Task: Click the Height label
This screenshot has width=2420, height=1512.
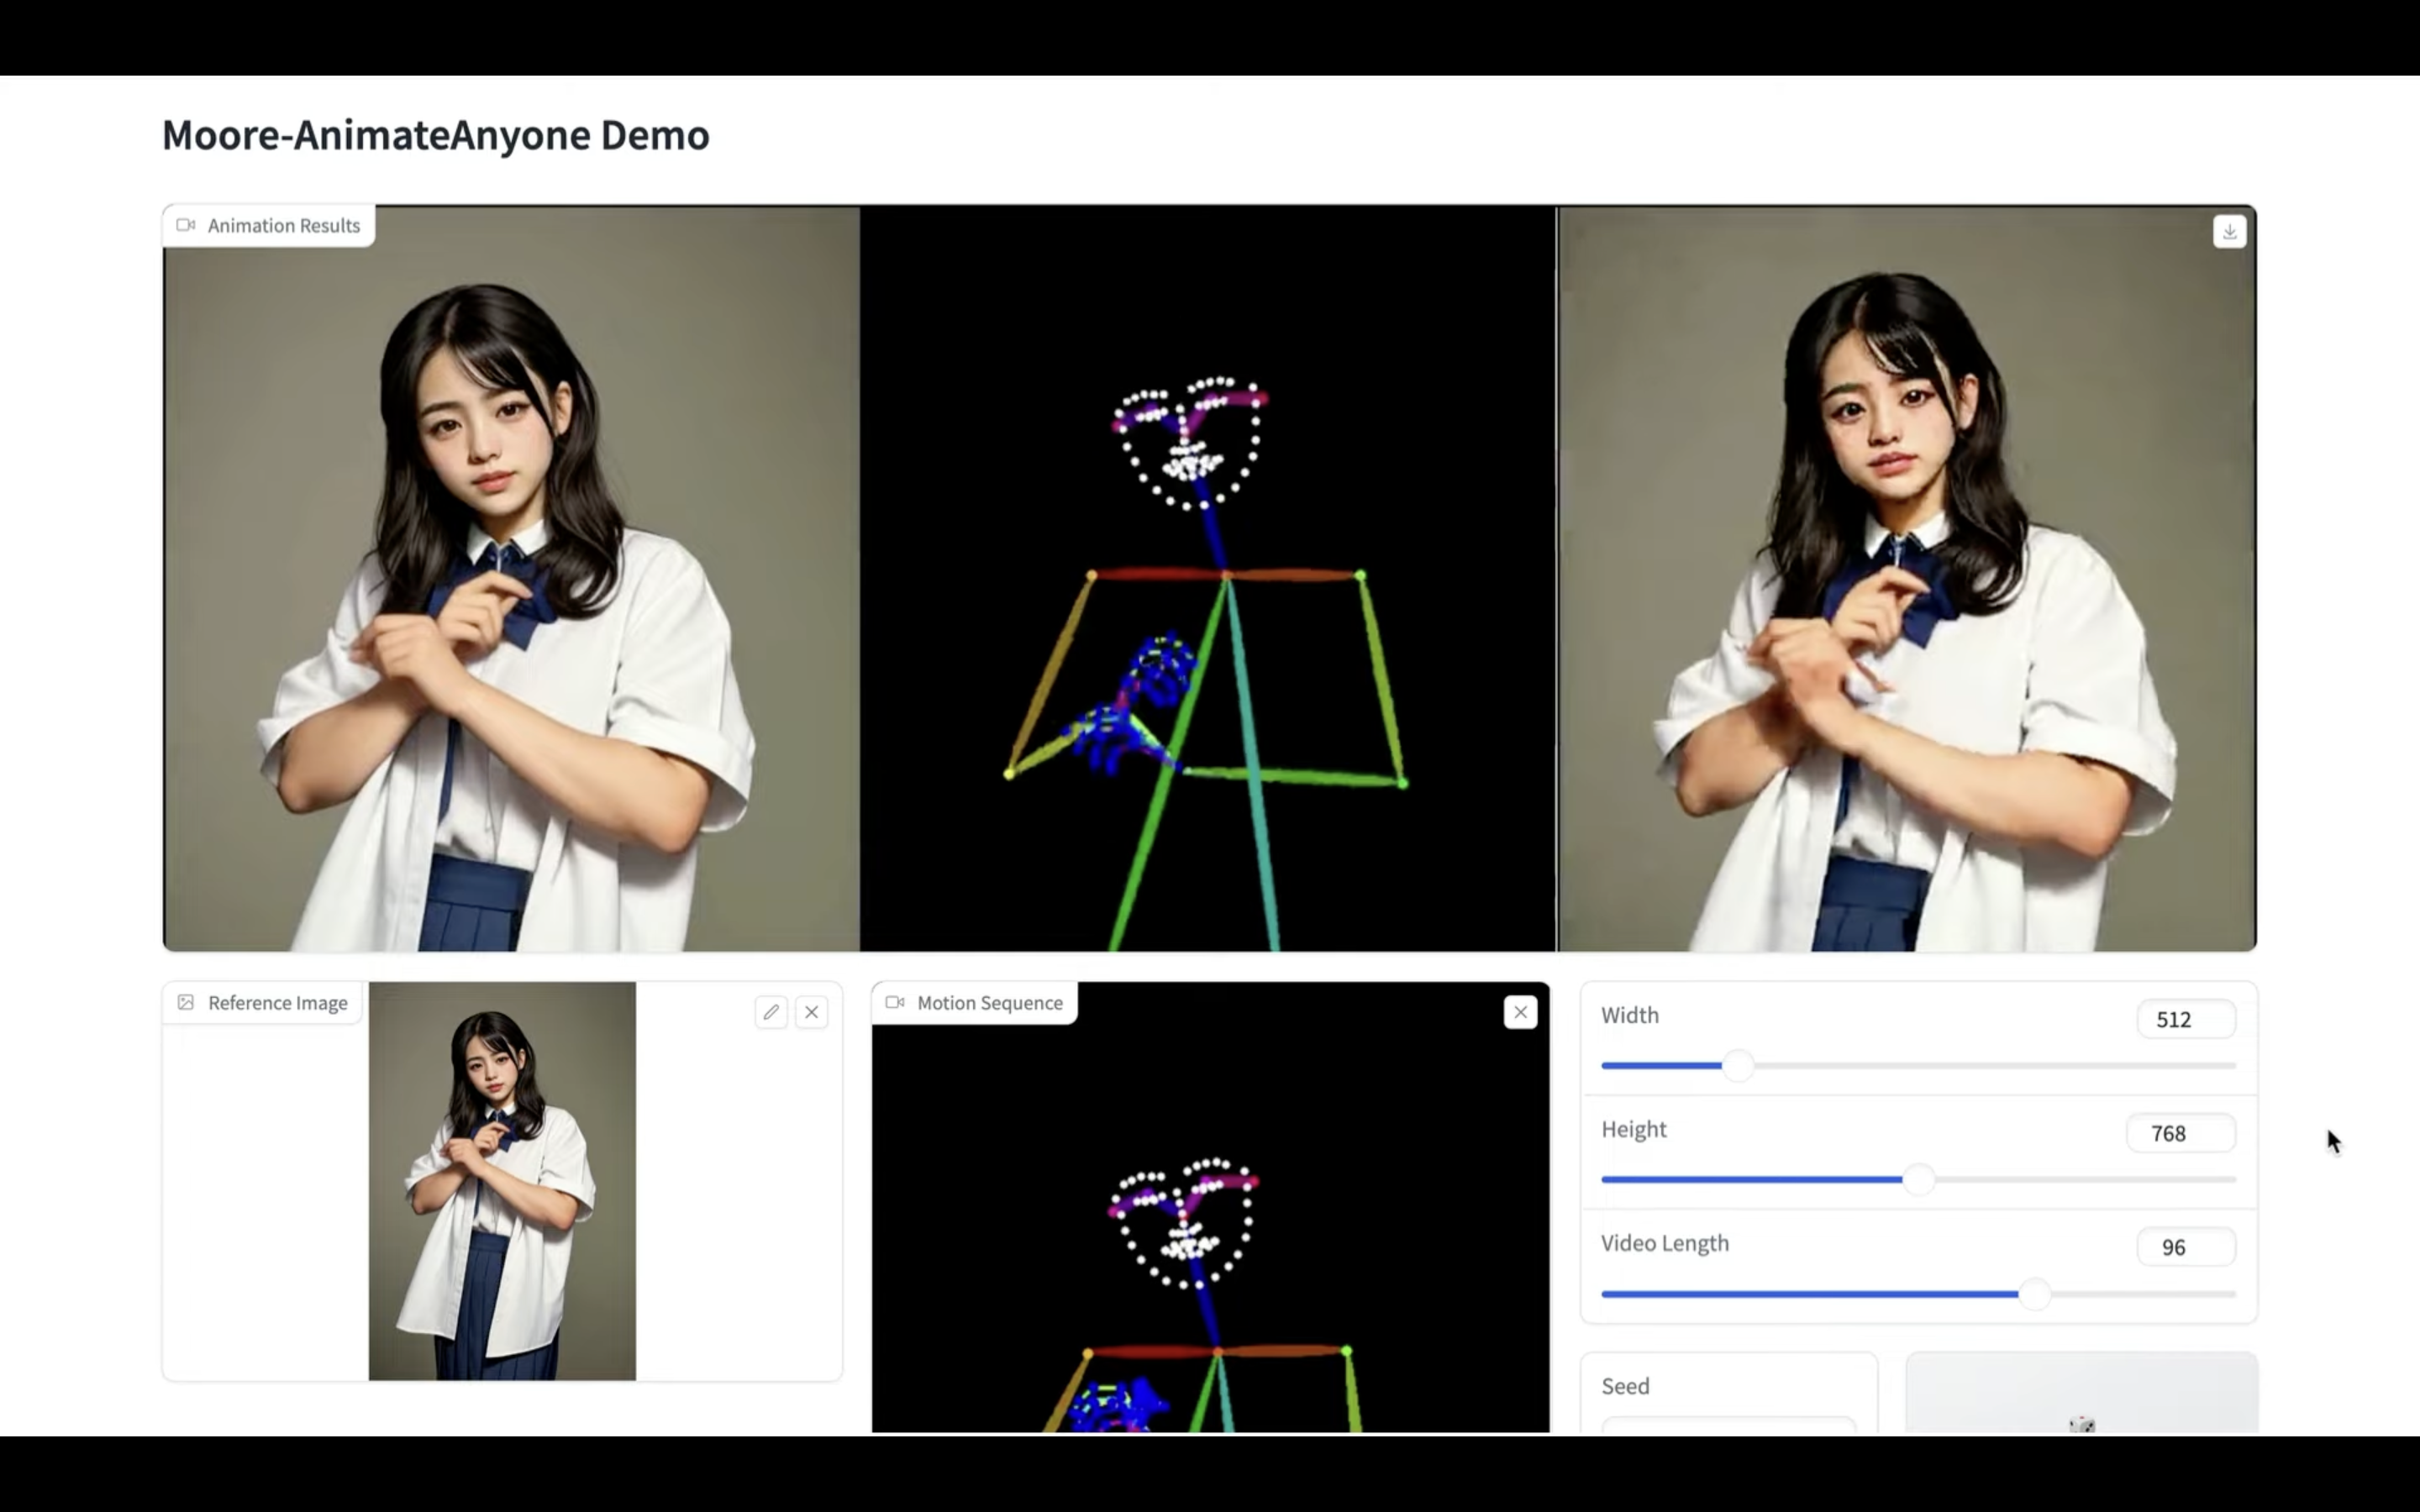Action: [1634, 1129]
